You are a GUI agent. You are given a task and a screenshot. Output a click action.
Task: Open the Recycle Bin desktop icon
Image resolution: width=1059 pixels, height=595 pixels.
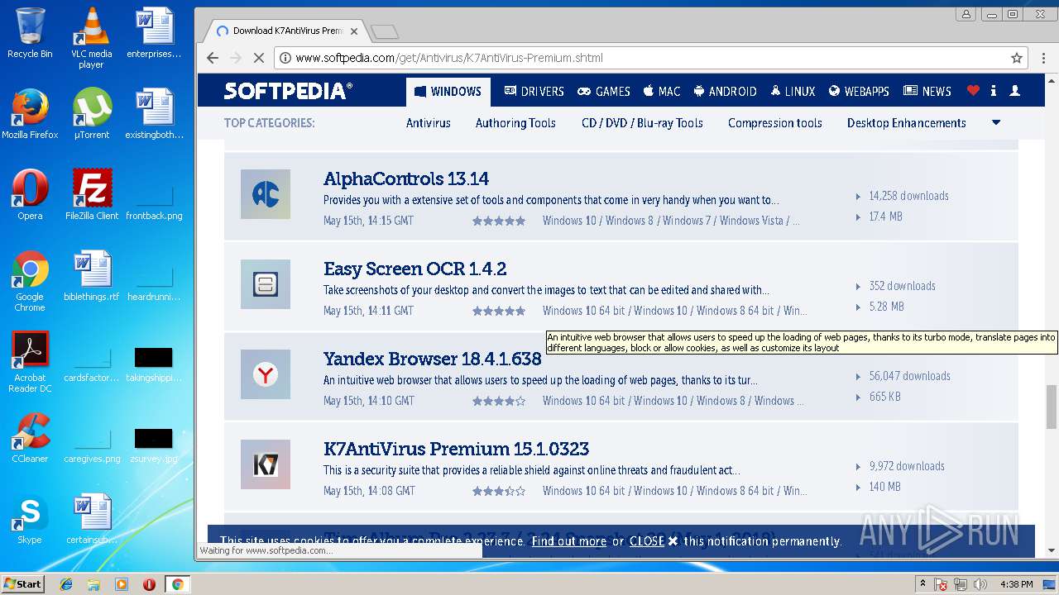point(30,33)
